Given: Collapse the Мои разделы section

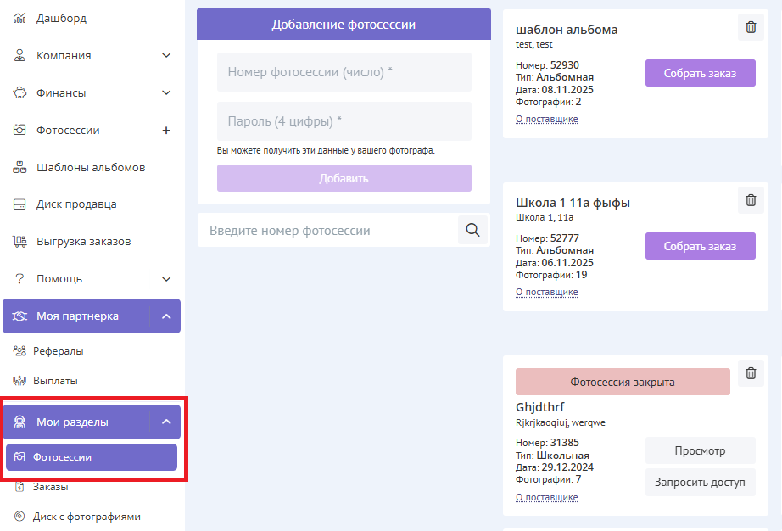Looking at the screenshot, I should [166, 422].
